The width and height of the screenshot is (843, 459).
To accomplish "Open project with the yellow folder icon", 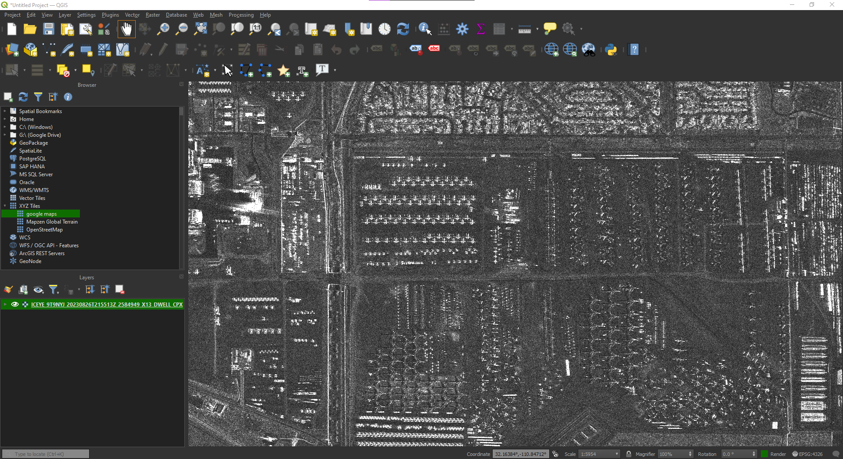I will (30, 29).
